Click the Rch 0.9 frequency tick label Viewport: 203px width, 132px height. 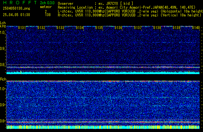3,105
